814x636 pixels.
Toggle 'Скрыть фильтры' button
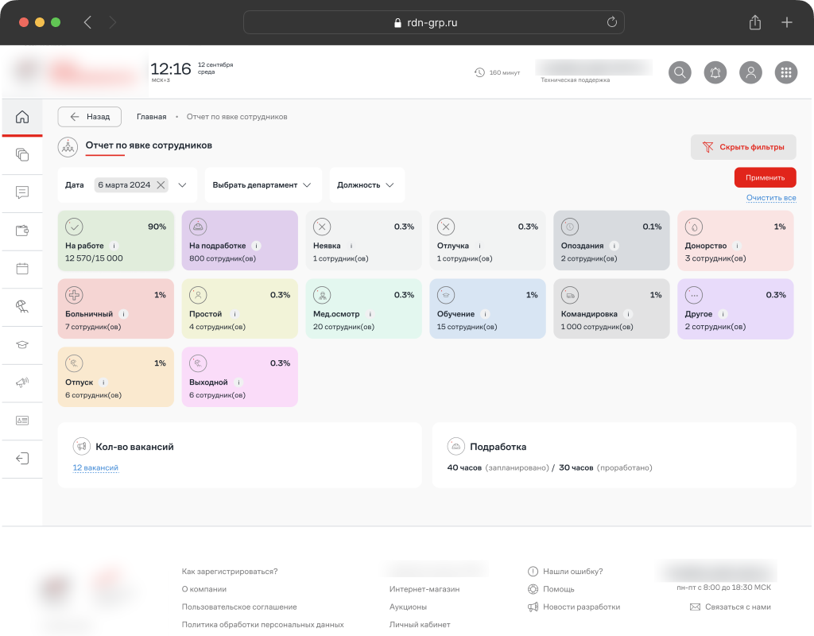point(743,147)
